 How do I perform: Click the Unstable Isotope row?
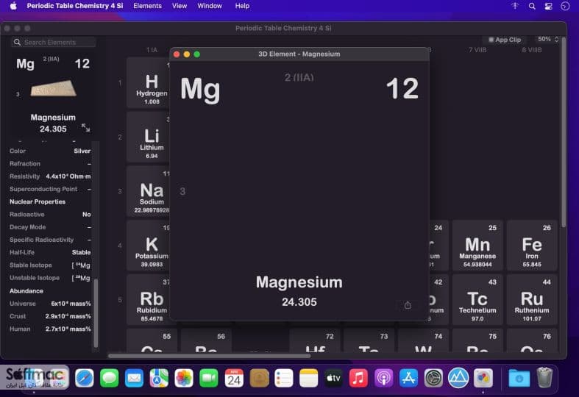(x=50, y=278)
